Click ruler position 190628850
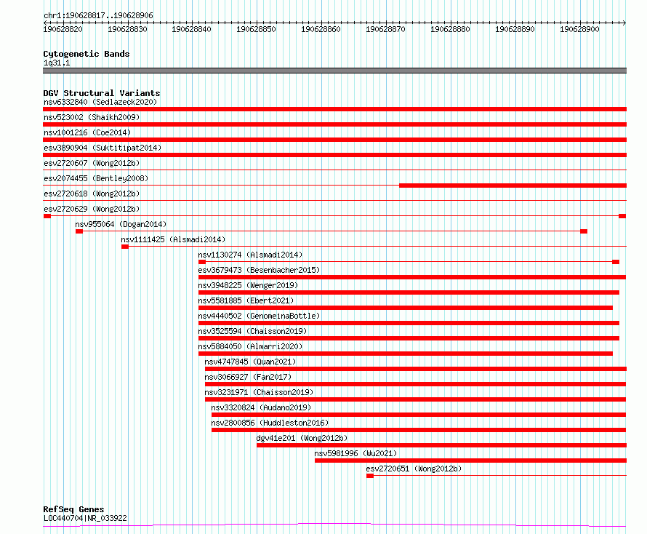Viewport: 647px width, 534px height. click(256, 29)
